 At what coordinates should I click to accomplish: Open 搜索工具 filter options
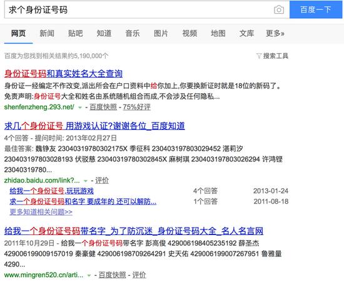[276, 56]
